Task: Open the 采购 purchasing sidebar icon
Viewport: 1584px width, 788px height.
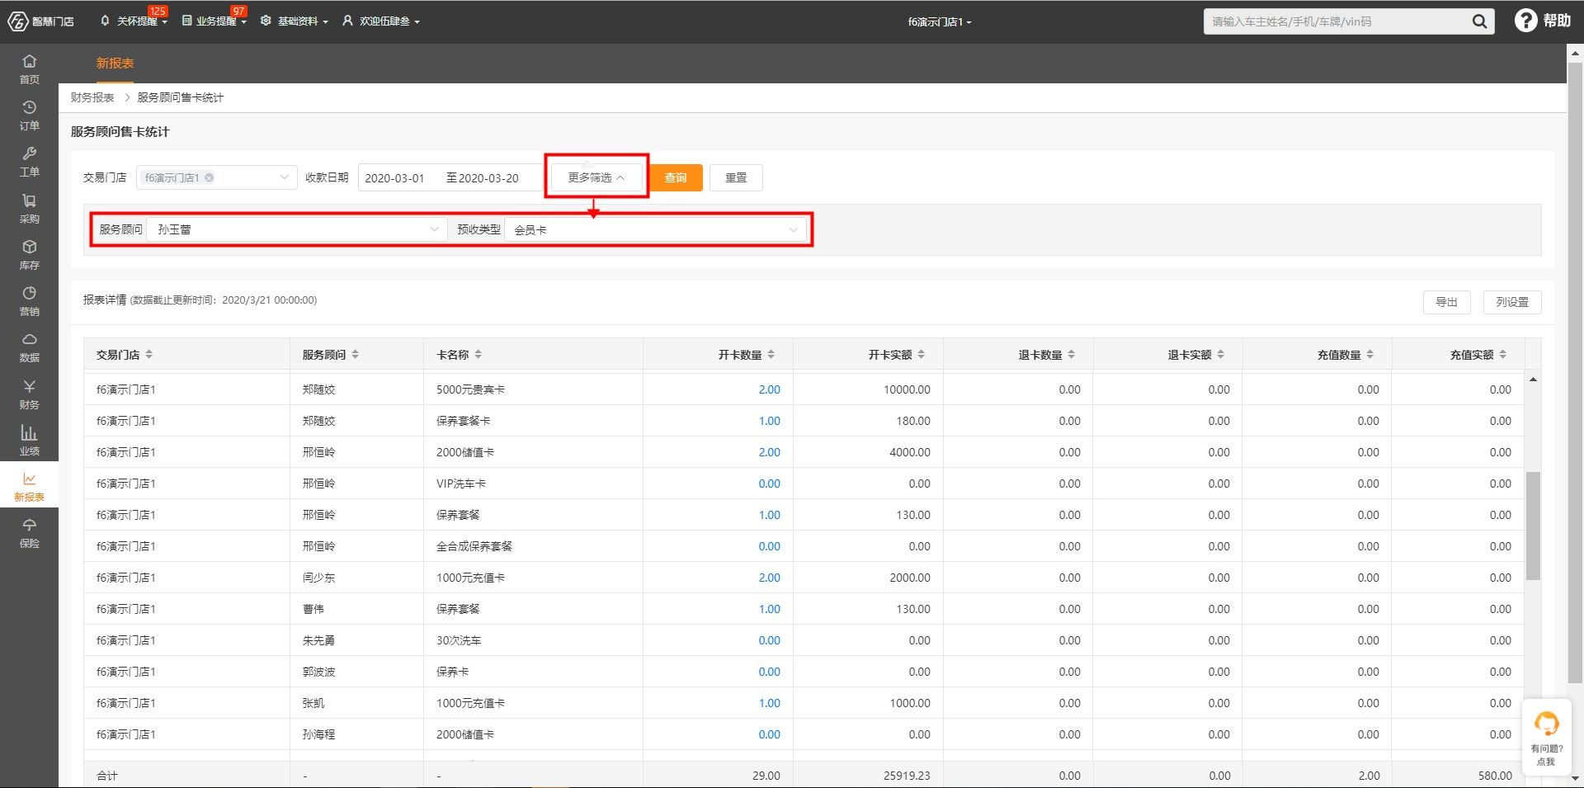Action: pos(29,208)
